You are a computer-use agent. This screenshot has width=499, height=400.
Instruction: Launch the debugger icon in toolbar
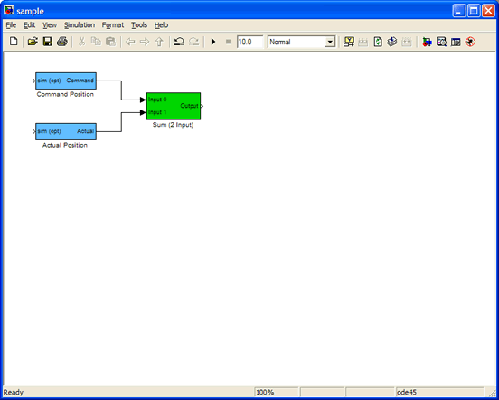click(x=470, y=42)
